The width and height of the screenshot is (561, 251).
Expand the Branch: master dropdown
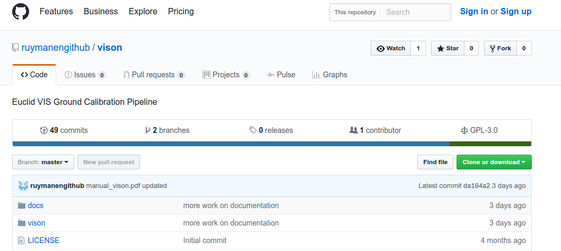click(43, 162)
